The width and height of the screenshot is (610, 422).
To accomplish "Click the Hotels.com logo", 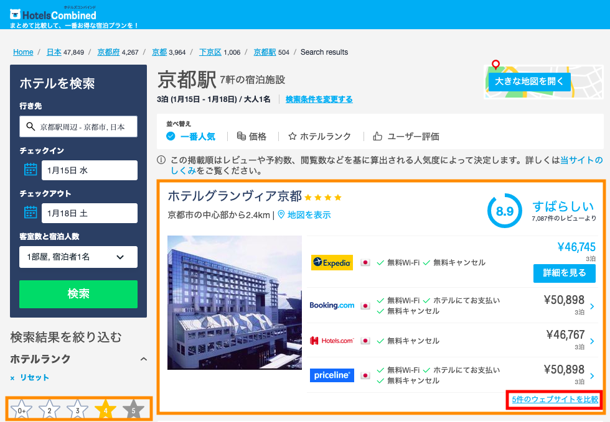I will [x=332, y=341].
